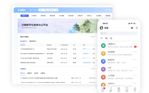Open the 应急管理 menu item

[99, 16]
